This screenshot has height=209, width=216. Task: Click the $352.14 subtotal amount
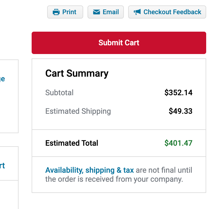click(178, 92)
